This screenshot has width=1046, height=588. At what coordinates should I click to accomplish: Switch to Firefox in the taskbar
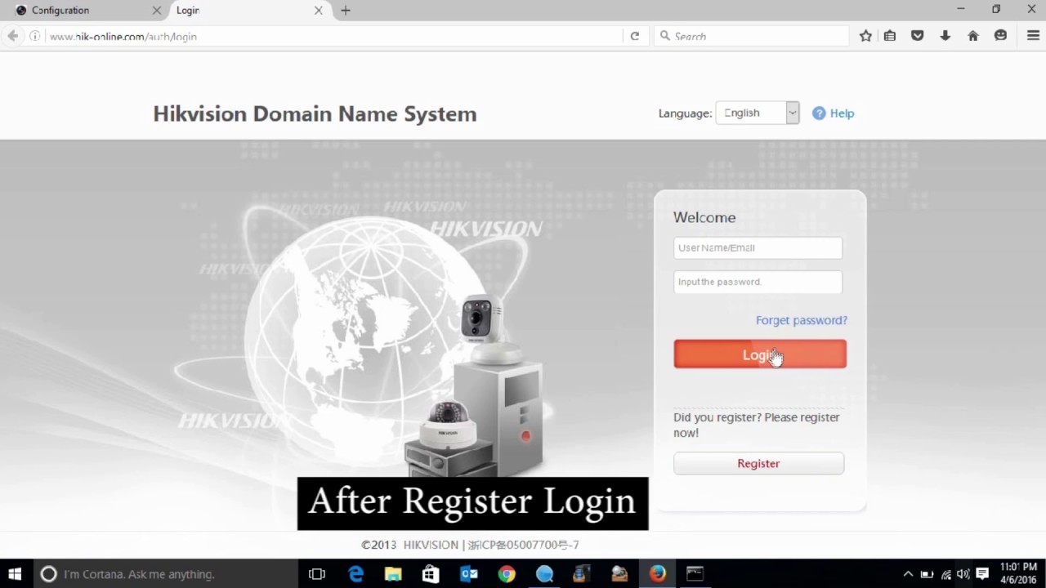pyautogui.click(x=658, y=574)
